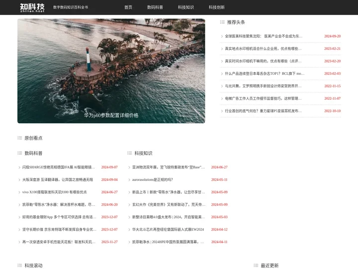Click chevron before 什么产品连续登日本 headline
Screen dimensions: 358x269
[x=222, y=74]
